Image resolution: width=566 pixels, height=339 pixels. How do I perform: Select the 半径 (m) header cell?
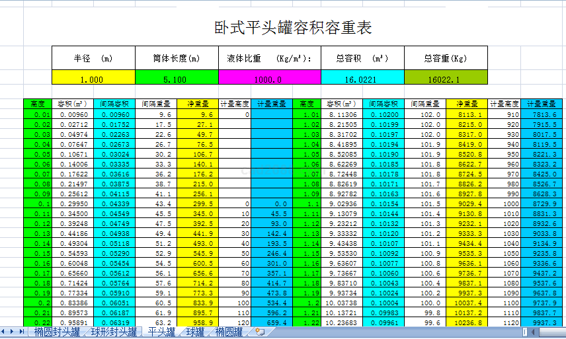[93, 57]
